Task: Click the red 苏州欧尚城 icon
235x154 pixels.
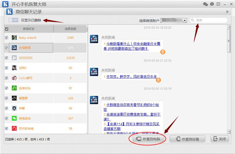Action: click(14, 129)
